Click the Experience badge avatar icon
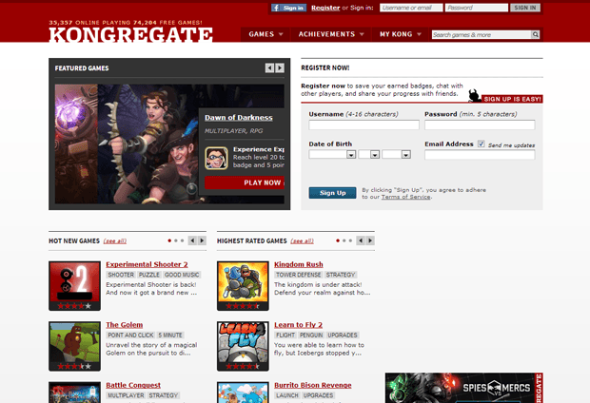 coord(216,159)
